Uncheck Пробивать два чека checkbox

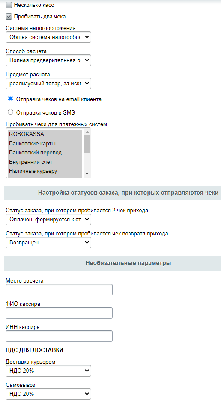9,16
